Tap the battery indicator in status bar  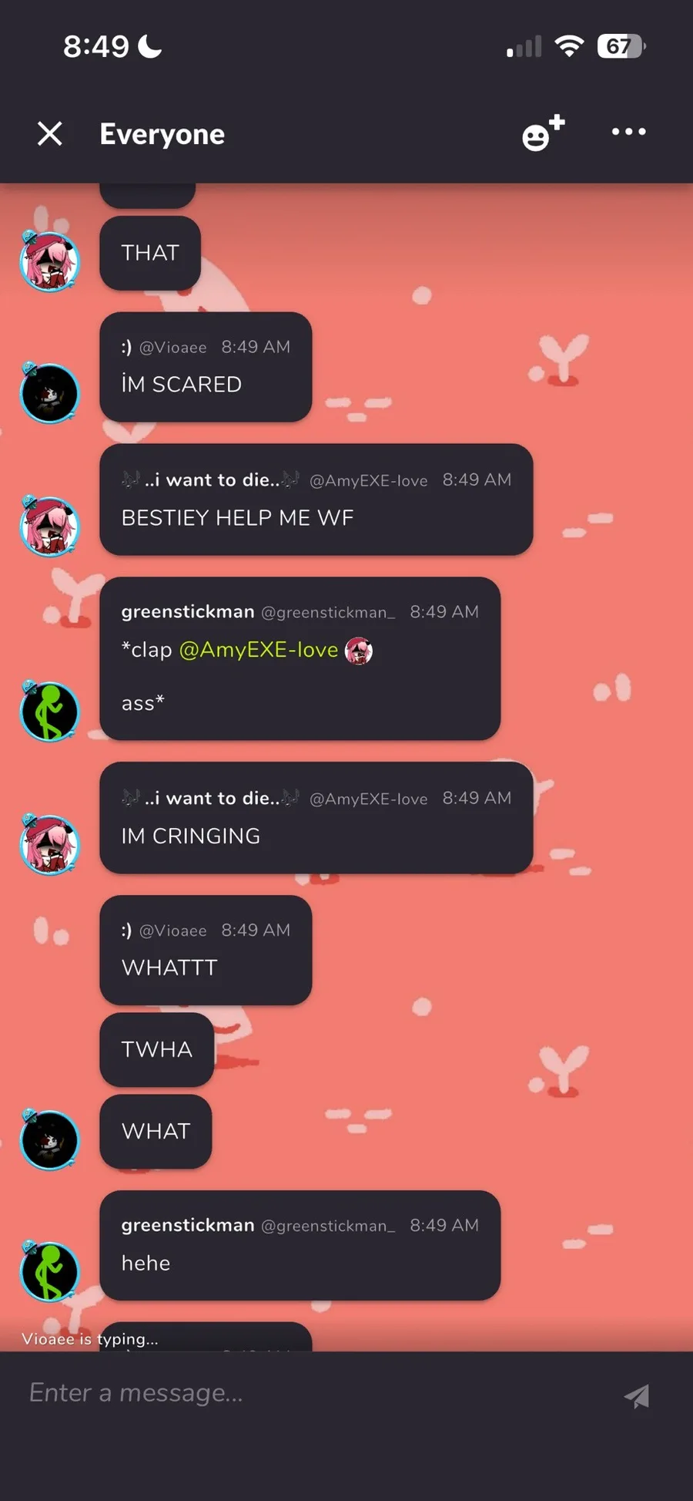coord(621,46)
